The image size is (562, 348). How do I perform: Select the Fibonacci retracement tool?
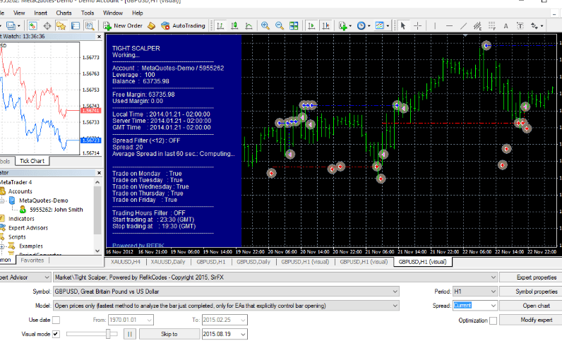491,26
